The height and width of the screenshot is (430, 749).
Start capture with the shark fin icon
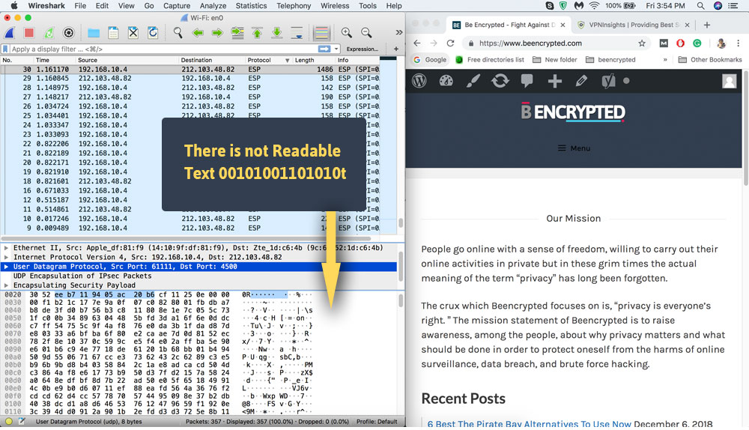click(10, 33)
